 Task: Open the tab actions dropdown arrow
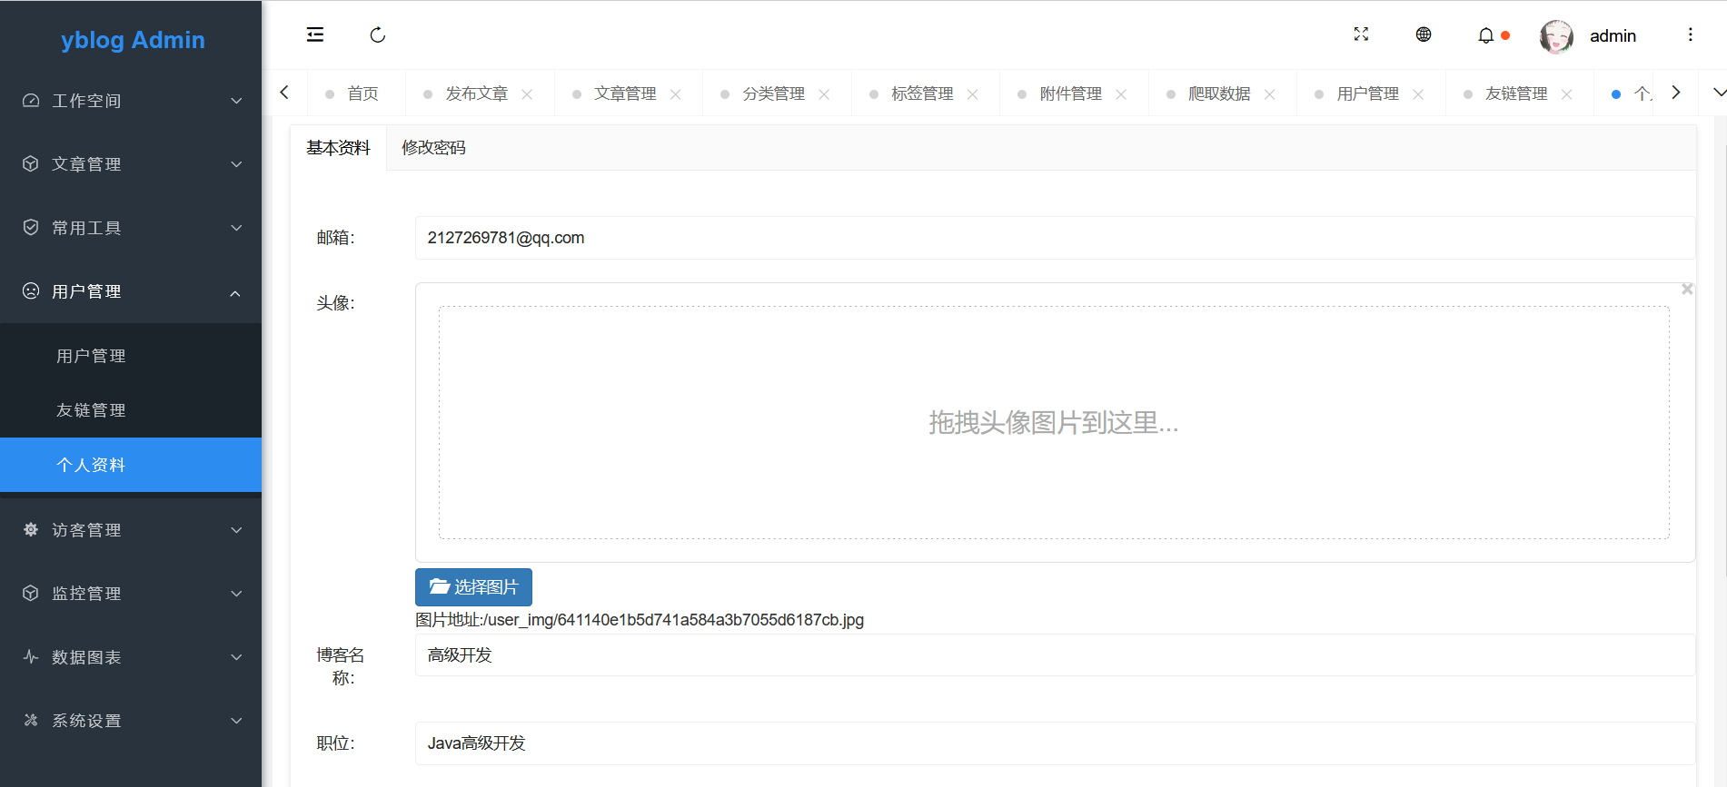[x=1719, y=93]
